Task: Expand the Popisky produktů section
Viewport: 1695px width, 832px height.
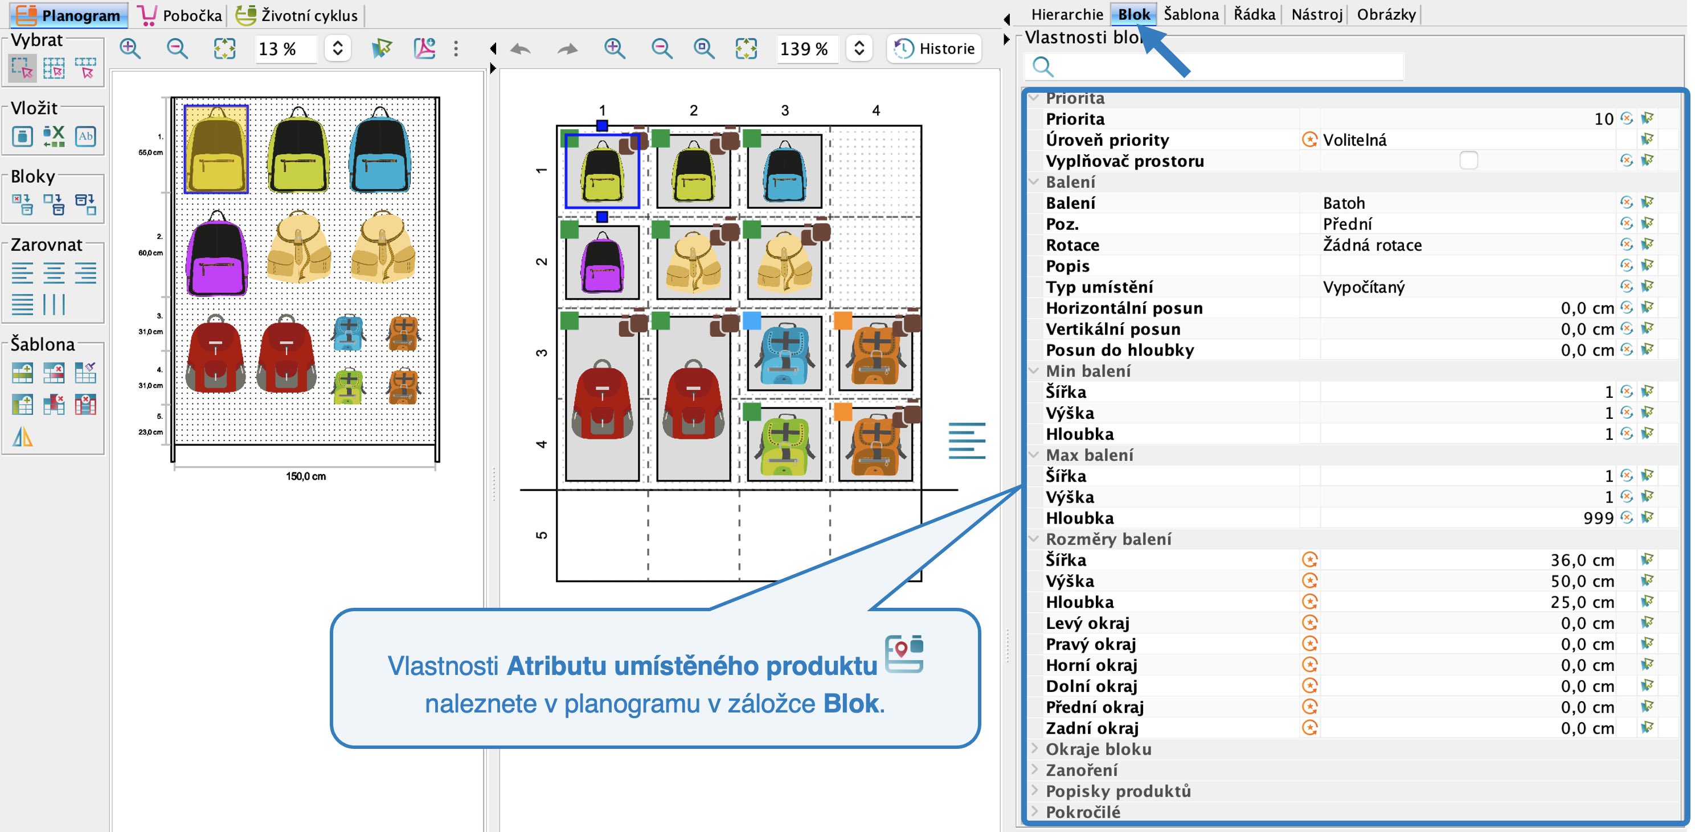Action: [1034, 791]
